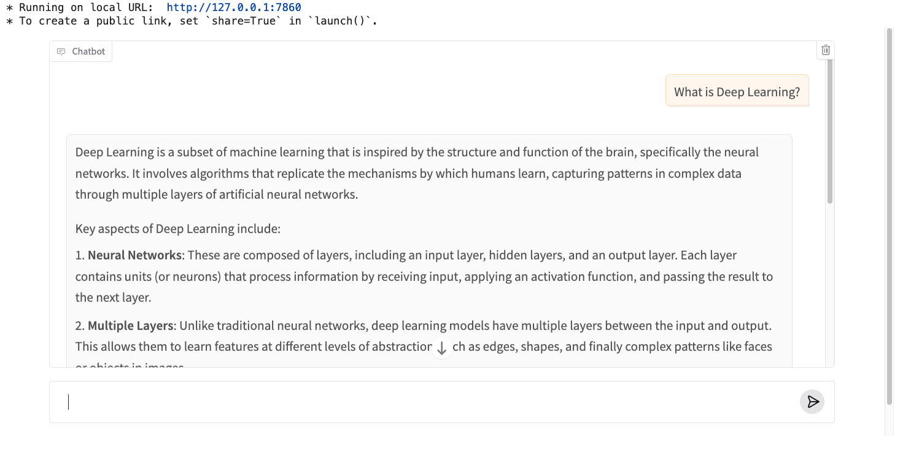
Task: Clear the chat with the trash icon
Action: [x=826, y=50]
